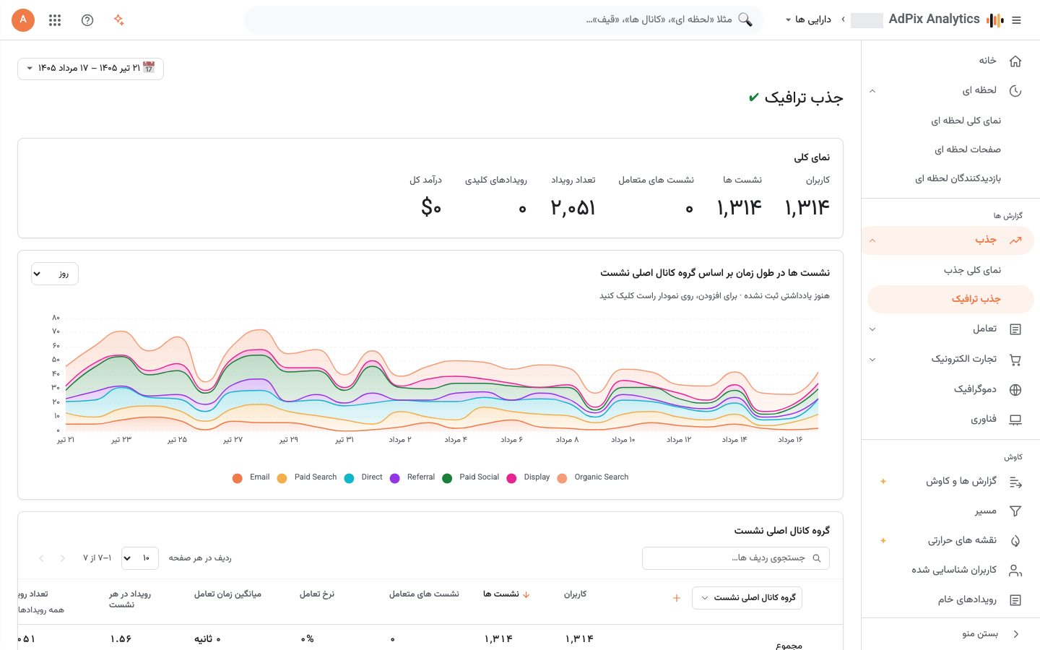Toggle the Direct legend item
Viewport: 1040px width, 650px height.
pos(363,477)
